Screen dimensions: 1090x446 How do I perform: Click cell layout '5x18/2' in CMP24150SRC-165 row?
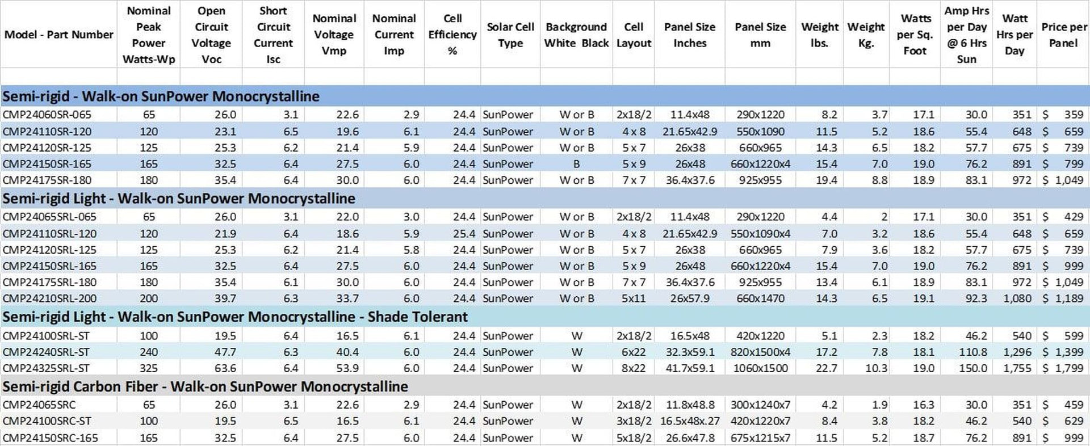coord(634,438)
